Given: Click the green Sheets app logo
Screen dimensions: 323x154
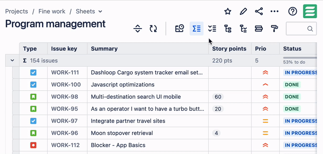Looking at the screenshot, I should 310,11.
